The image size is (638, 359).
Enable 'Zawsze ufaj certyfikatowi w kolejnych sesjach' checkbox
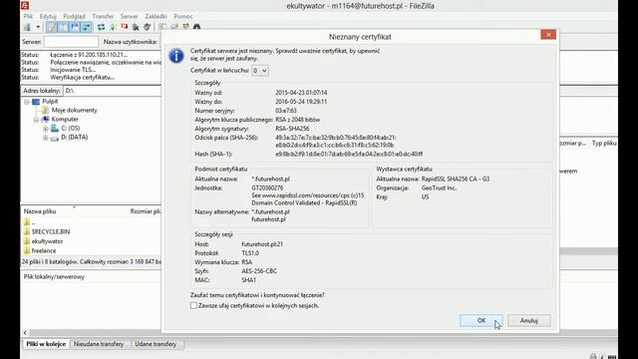(193, 306)
